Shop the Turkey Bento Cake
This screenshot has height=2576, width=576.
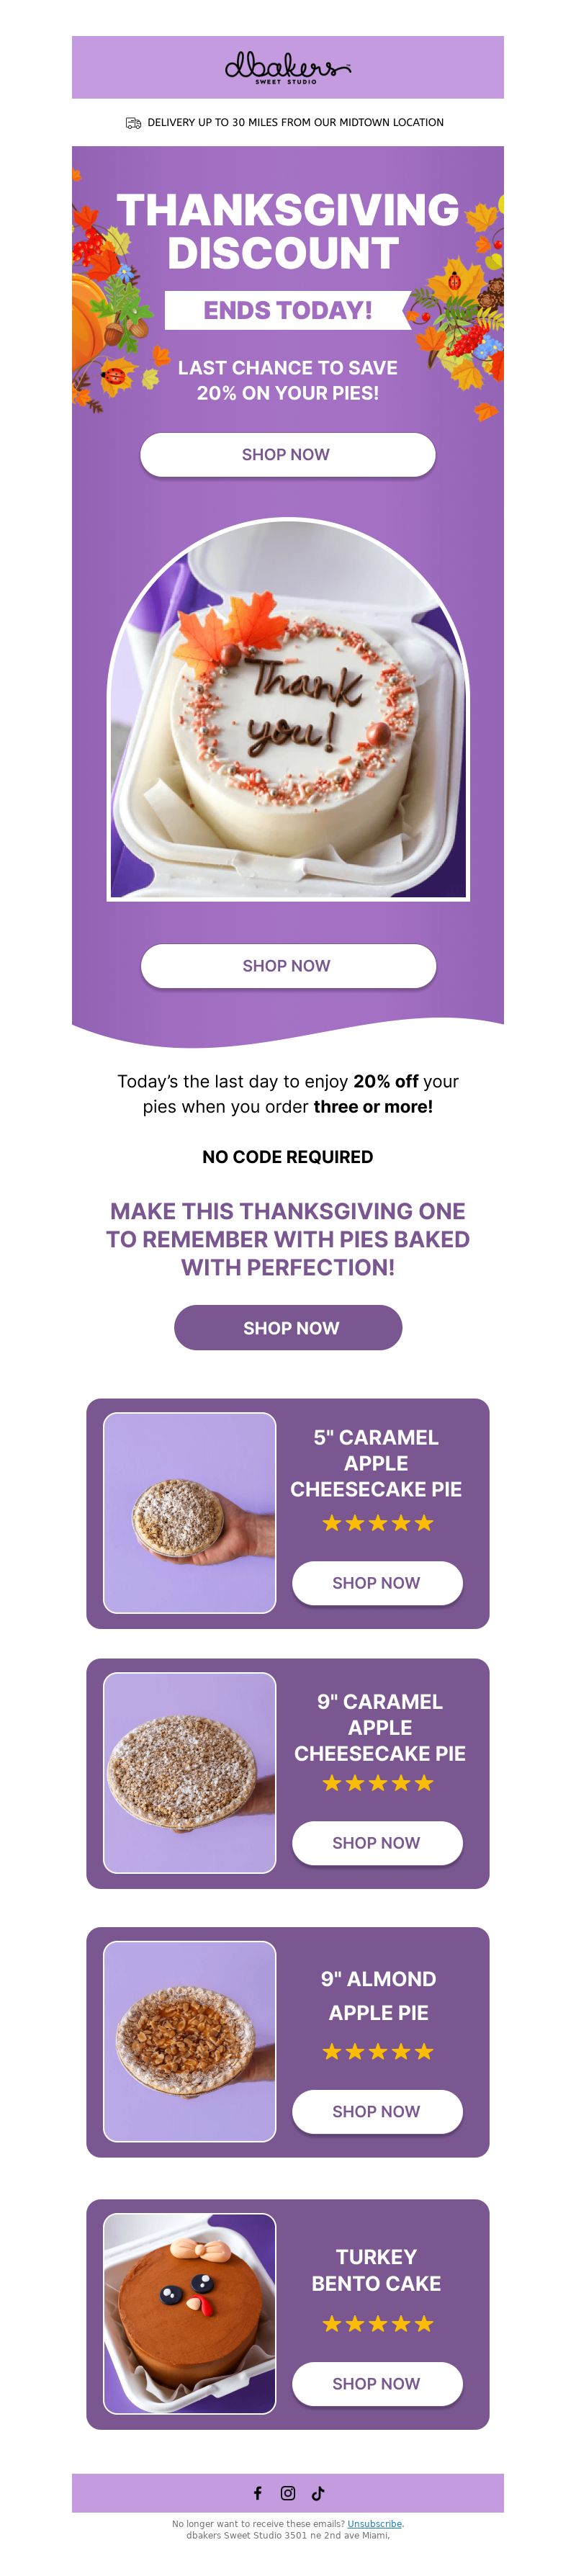377,2384
